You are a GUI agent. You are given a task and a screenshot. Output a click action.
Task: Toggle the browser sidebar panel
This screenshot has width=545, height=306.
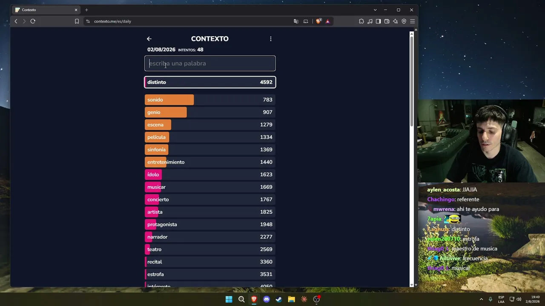coord(378,21)
